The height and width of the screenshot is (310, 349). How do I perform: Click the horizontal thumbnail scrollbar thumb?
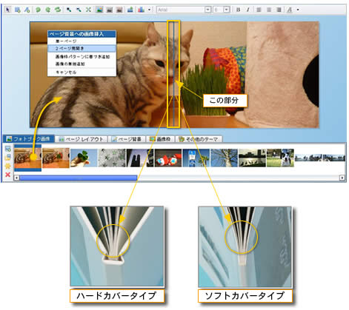click(x=79, y=178)
